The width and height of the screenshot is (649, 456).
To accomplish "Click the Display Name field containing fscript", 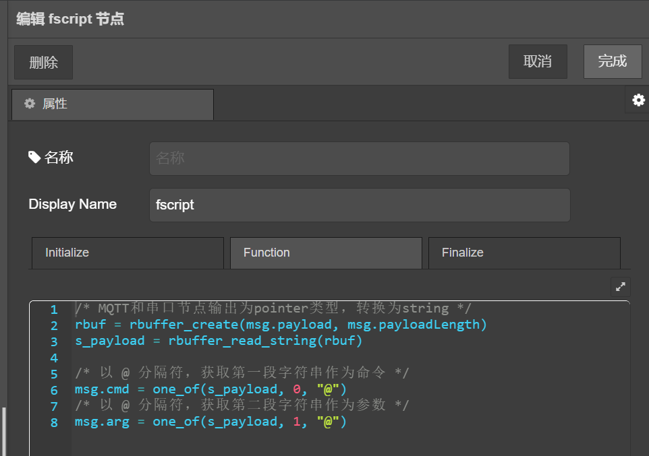I will click(x=359, y=205).
